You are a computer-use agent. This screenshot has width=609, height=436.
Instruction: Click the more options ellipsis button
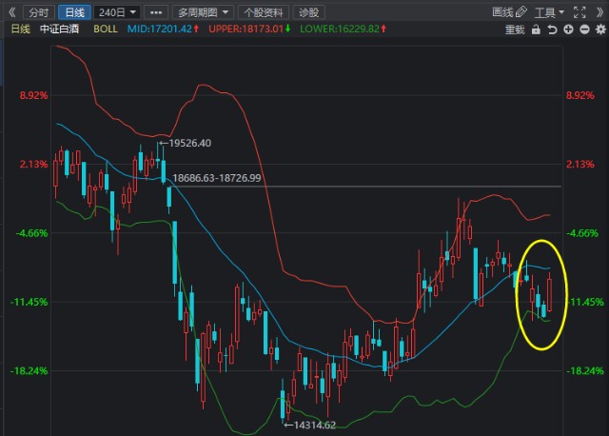(x=156, y=12)
